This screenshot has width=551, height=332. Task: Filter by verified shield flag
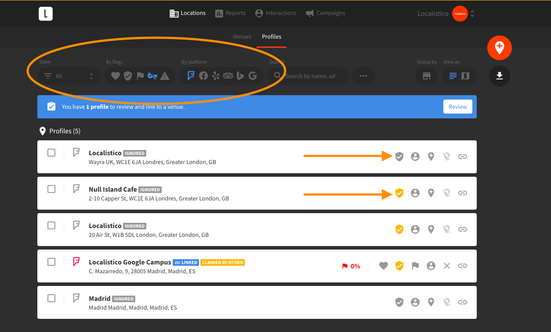[128, 76]
